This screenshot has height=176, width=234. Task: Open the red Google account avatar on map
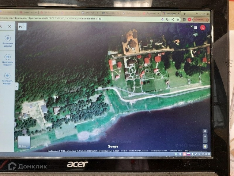point(203,28)
